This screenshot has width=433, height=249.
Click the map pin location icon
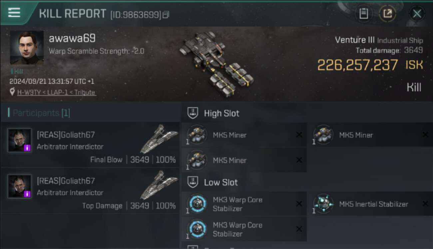click(x=12, y=92)
